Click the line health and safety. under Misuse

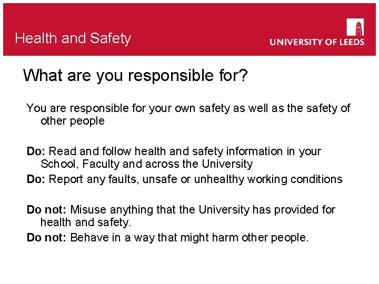[x=85, y=222]
